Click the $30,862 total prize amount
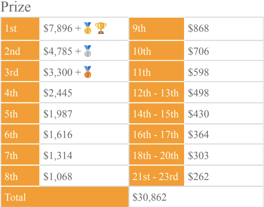 pos(150,197)
